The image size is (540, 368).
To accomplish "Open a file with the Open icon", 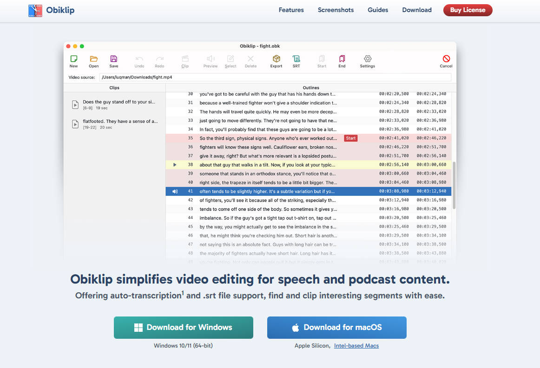I will [x=93, y=59].
